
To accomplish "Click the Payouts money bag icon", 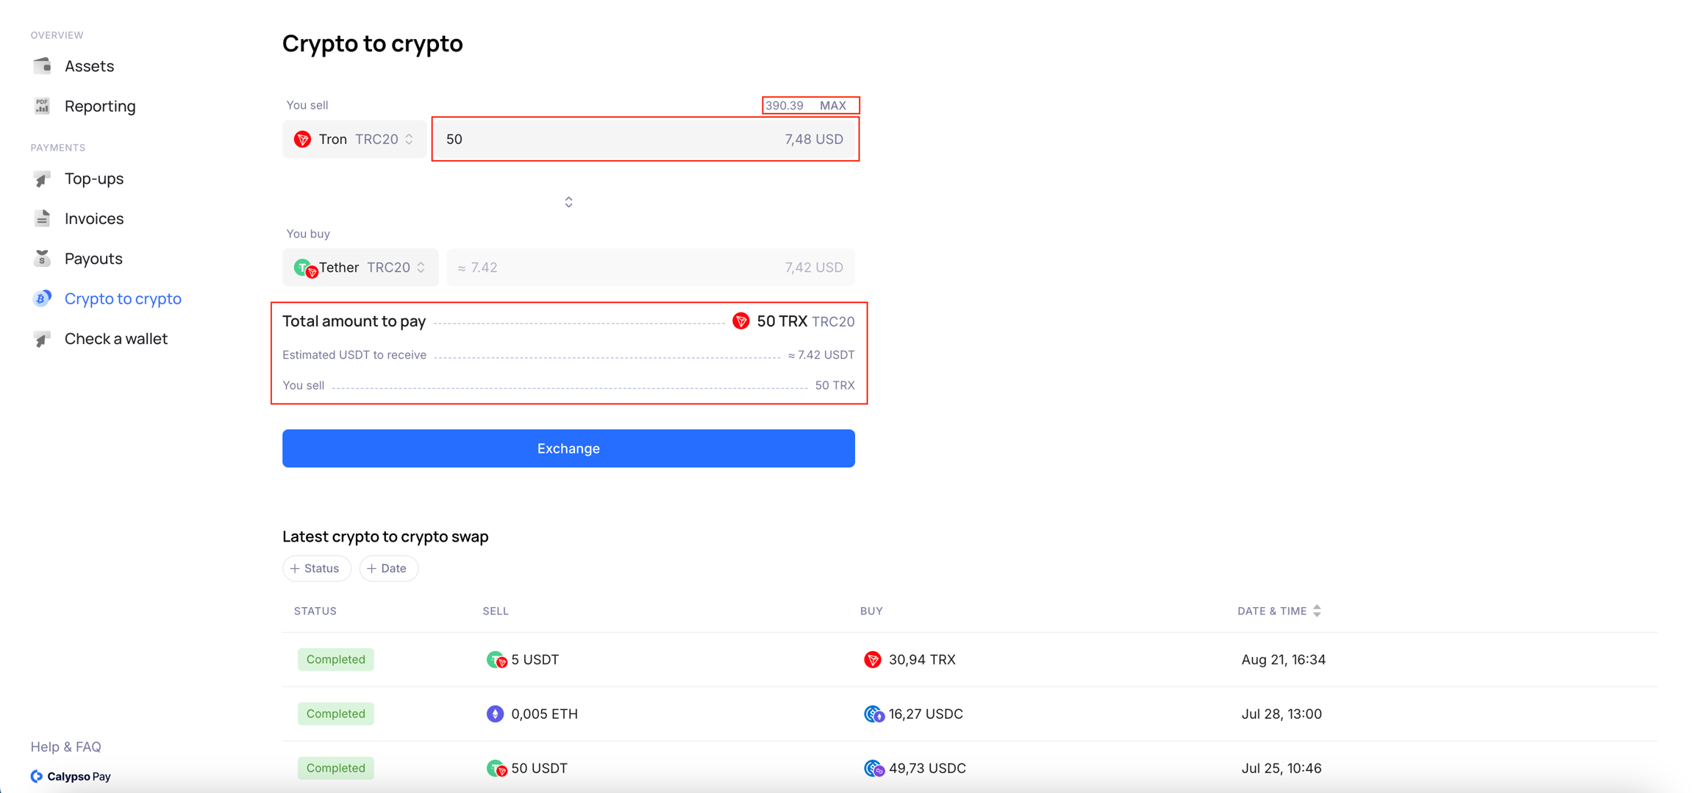I will click(43, 259).
